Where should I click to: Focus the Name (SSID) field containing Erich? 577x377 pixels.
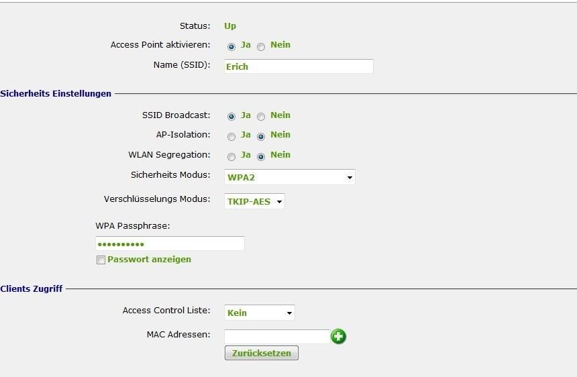pyautogui.click(x=299, y=66)
